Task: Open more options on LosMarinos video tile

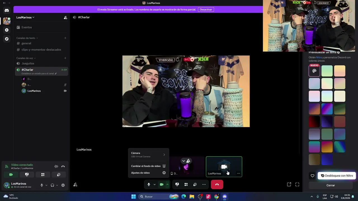Action: point(238,173)
